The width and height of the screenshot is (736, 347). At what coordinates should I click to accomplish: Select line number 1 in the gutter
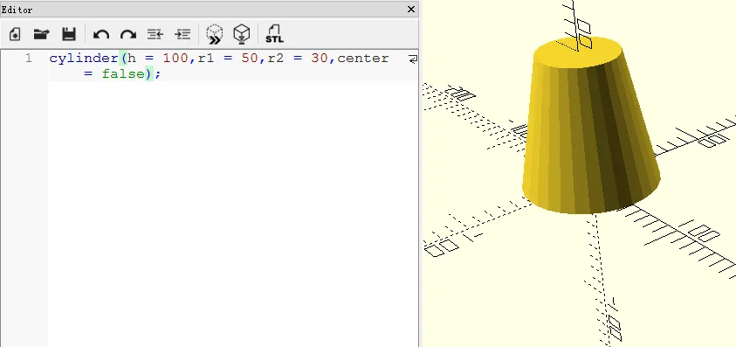pos(29,58)
